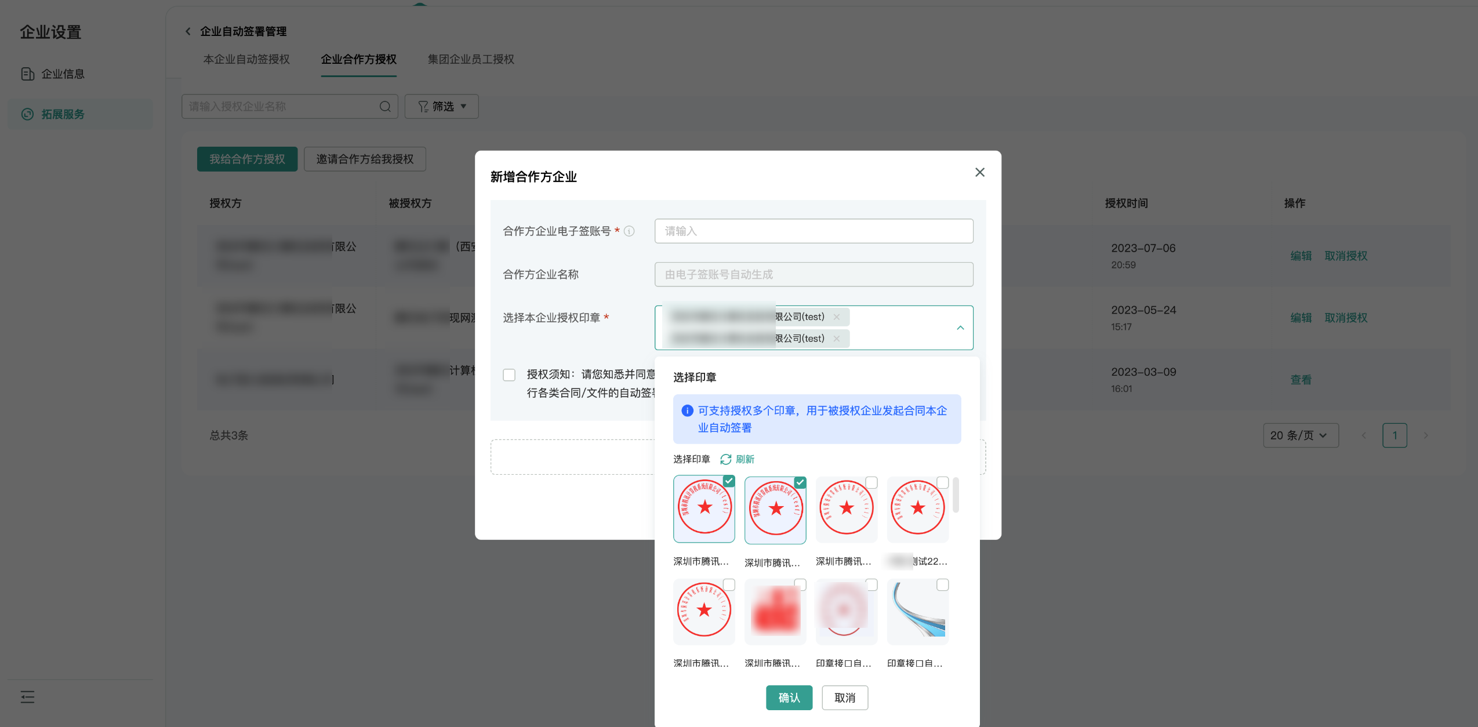Remove the first selected seal tag
Image resolution: width=1478 pixels, height=727 pixels.
[x=836, y=317]
